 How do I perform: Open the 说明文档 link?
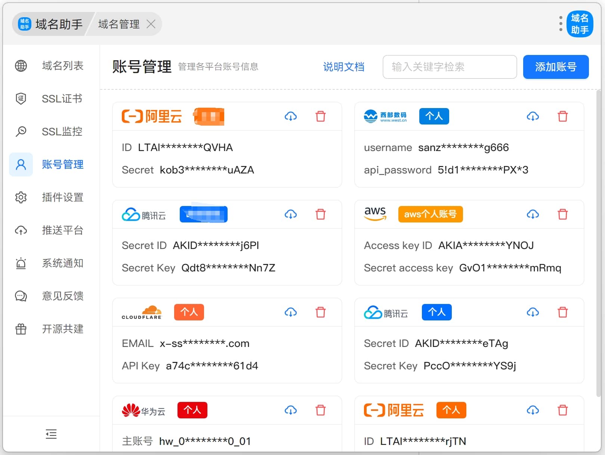click(x=344, y=67)
